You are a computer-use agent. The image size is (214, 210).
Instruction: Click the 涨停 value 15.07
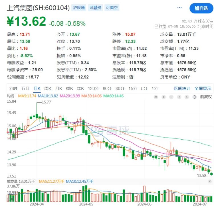(130, 34)
